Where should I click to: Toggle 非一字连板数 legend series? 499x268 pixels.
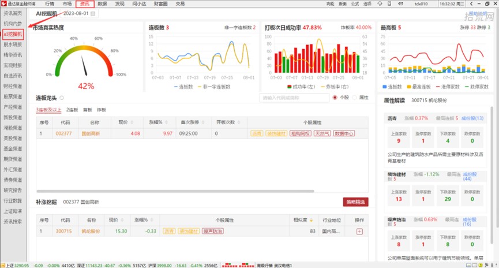coord(214,87)
